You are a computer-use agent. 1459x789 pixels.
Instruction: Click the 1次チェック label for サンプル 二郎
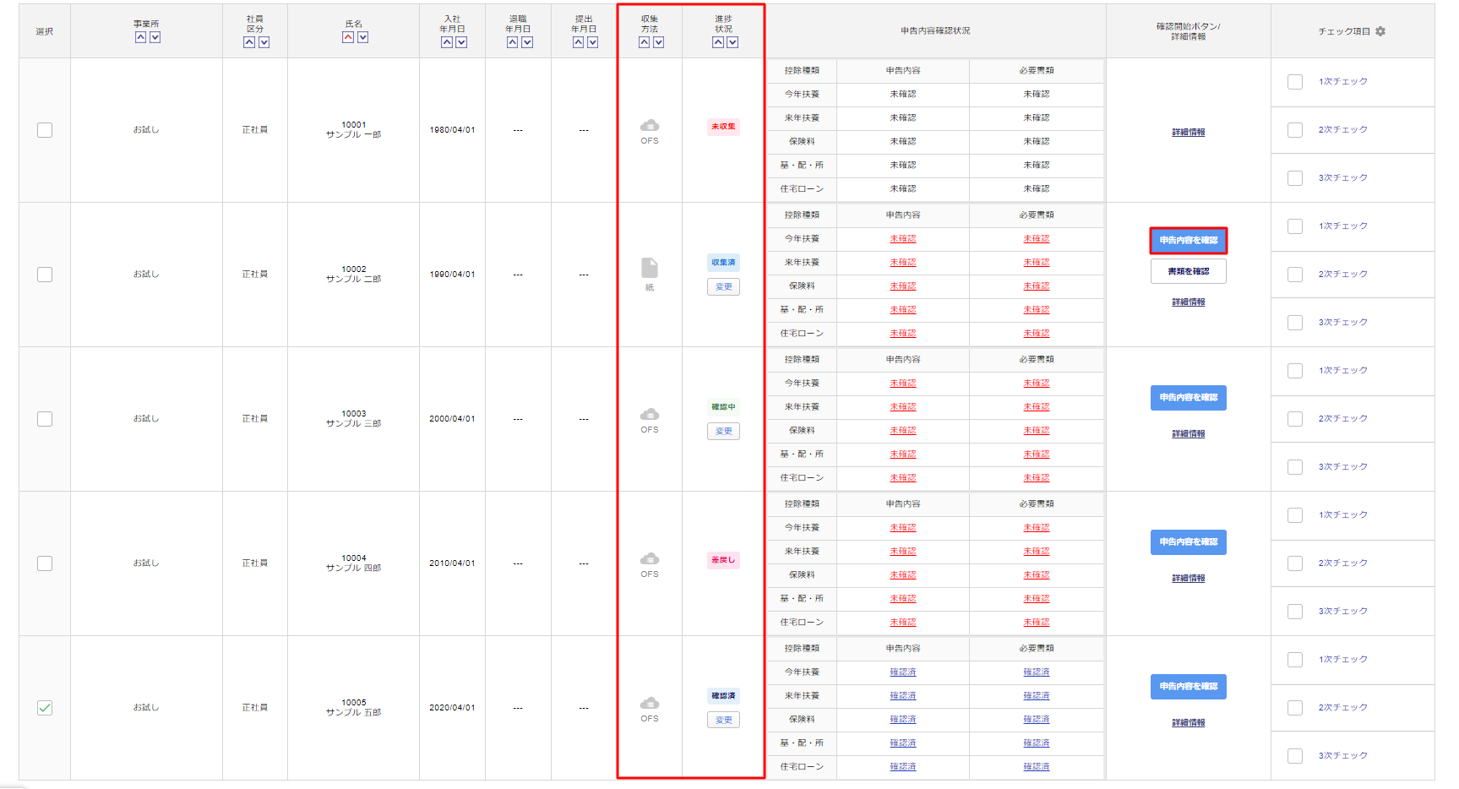pyautogui.click(x=1343, y=226)
